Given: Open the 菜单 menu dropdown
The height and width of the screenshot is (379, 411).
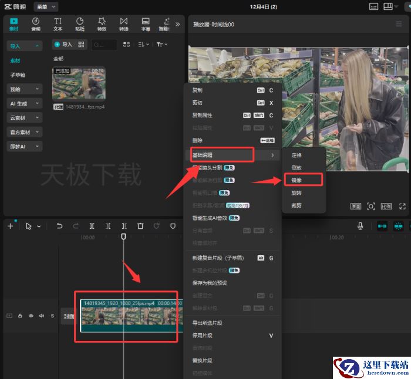Looking at the screenshot, I should [x=46, y=7].
